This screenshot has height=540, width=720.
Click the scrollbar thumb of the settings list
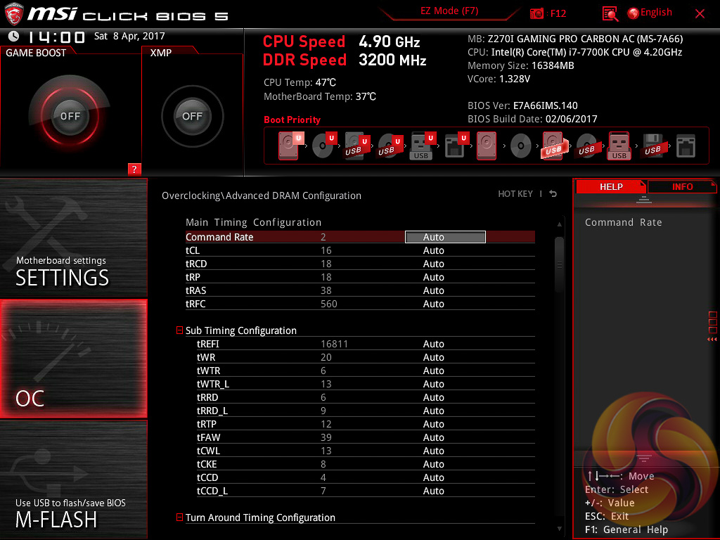pyautogui.click(x=559, y=265)
